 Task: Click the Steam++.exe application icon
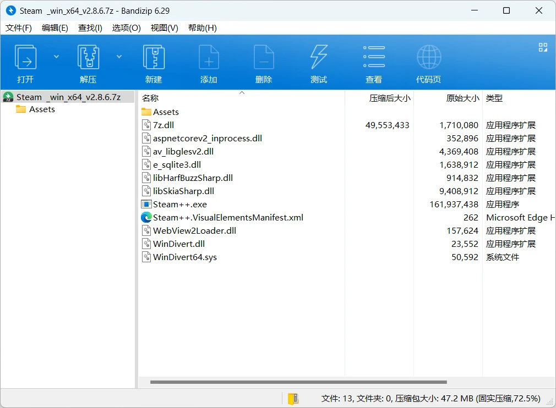click(x=146, y=205)
